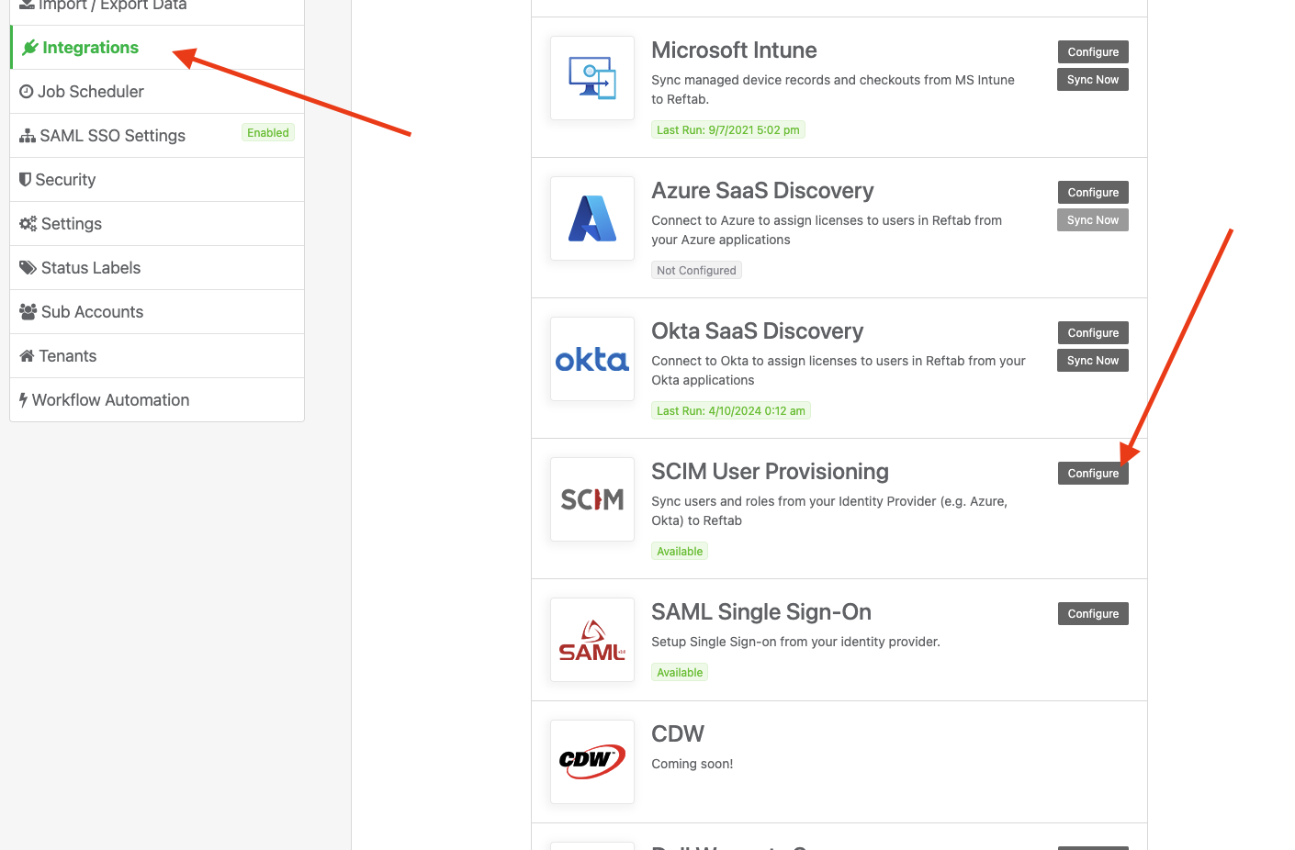Click the Okta logo thumbnail
The image size is (1295, 850).
(591, 359)
